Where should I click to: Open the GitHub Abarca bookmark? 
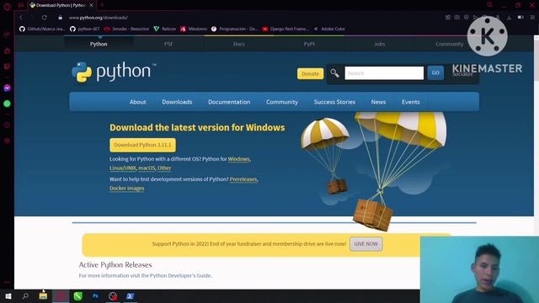42,29
